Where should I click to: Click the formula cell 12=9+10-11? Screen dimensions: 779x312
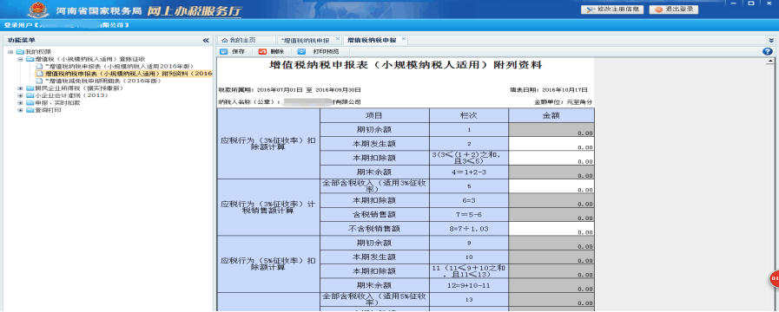click(x=469, y=286)
